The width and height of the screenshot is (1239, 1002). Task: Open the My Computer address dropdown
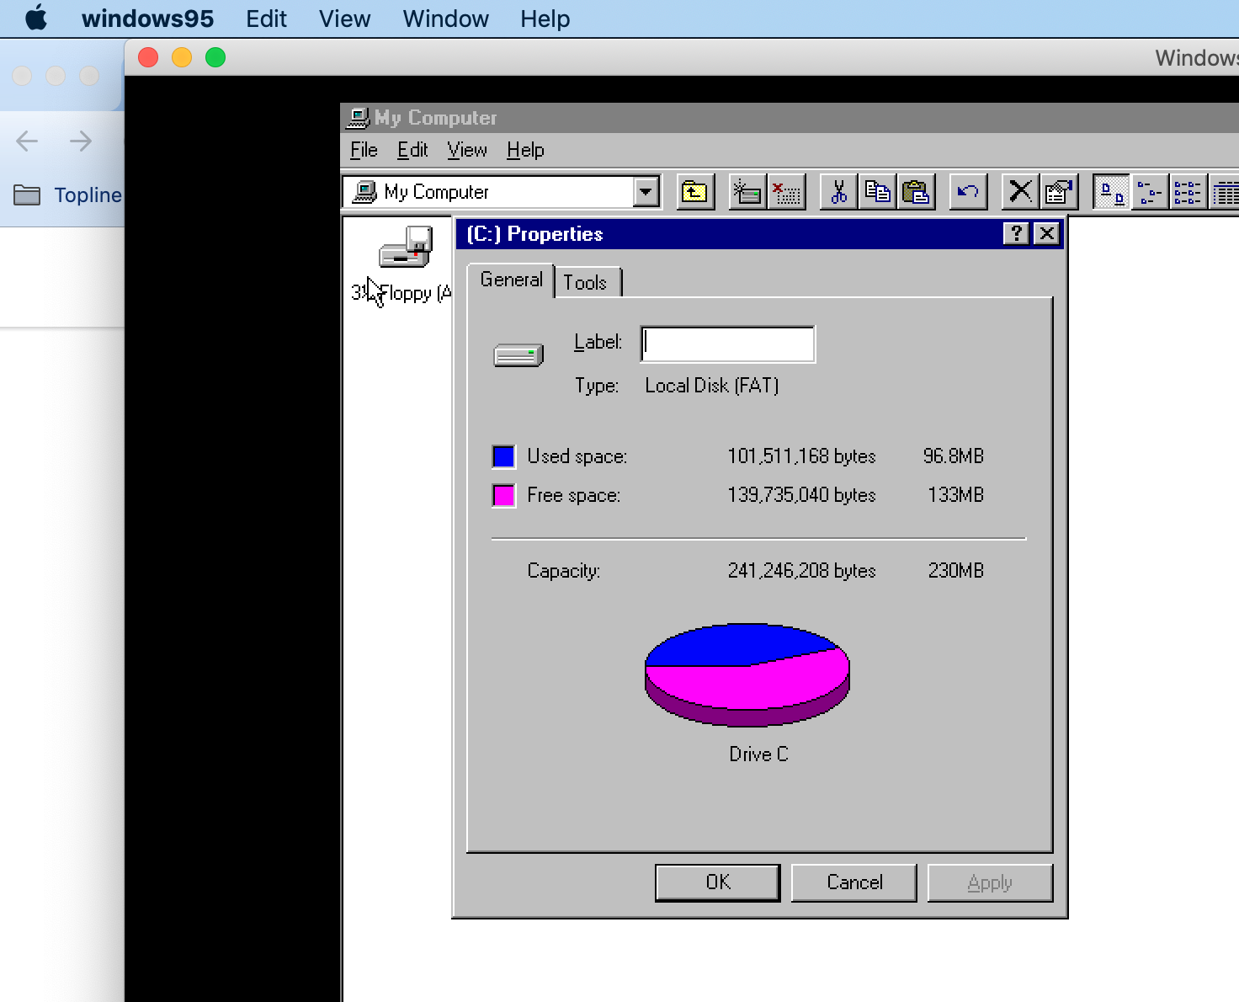[646, 191]
